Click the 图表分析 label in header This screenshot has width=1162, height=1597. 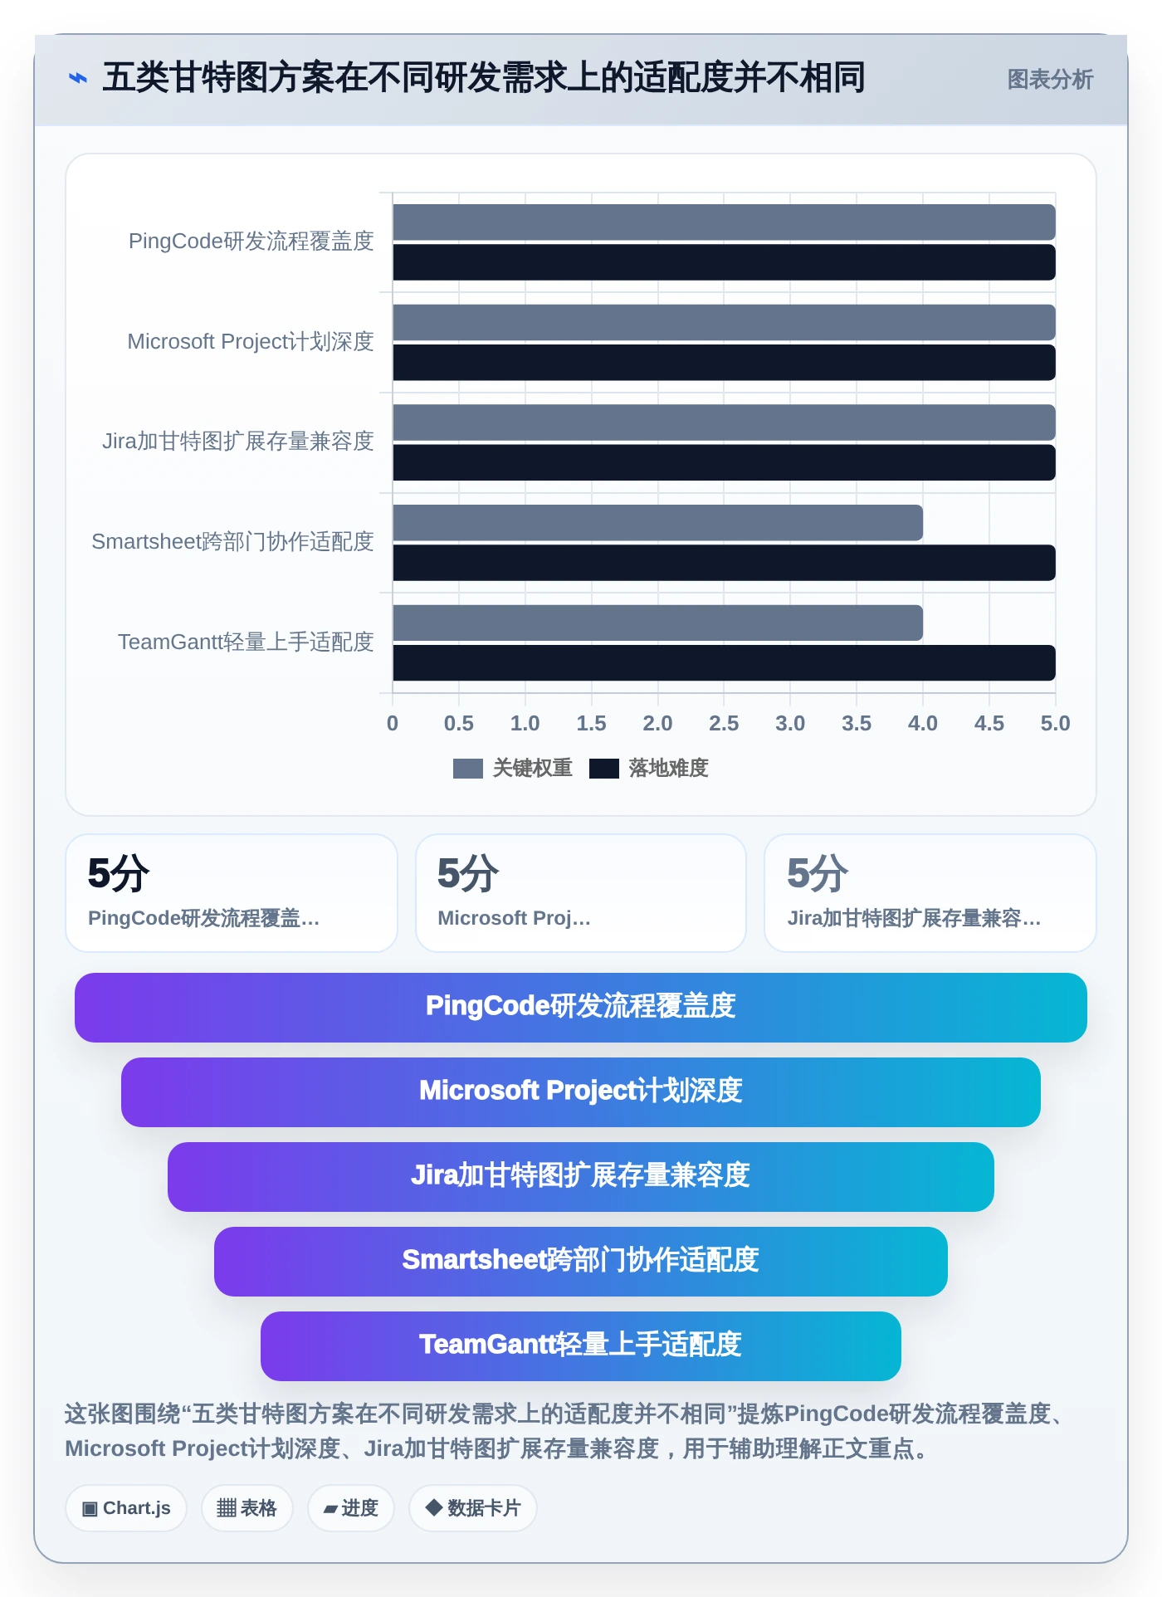pos(1049,80)
